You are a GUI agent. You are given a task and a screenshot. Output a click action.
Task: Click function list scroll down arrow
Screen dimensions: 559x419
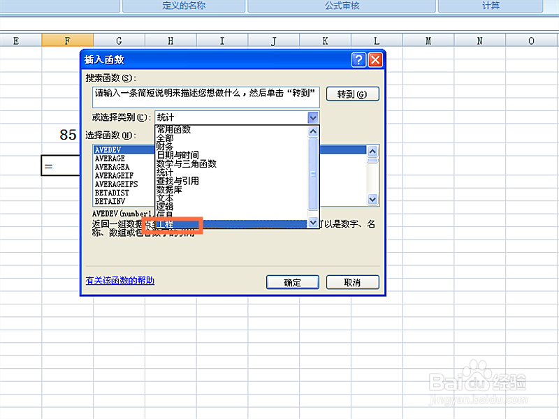pos(372,199)
